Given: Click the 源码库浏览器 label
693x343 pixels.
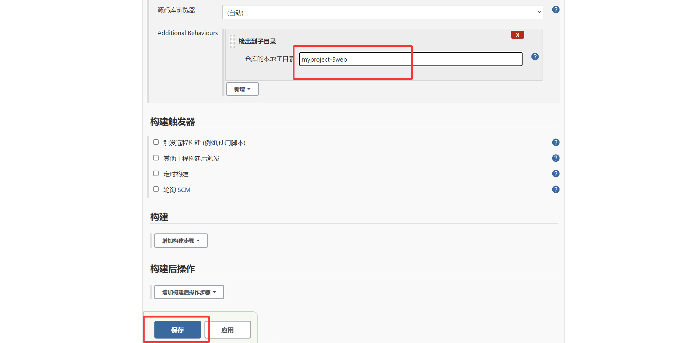Looking at the screenshot, I should pos(176,10).
